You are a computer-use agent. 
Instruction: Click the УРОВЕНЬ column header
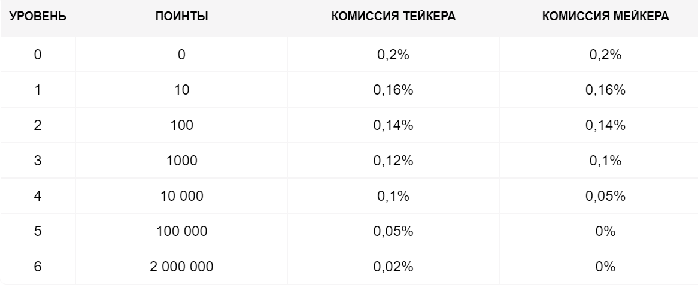click(38, 17)
